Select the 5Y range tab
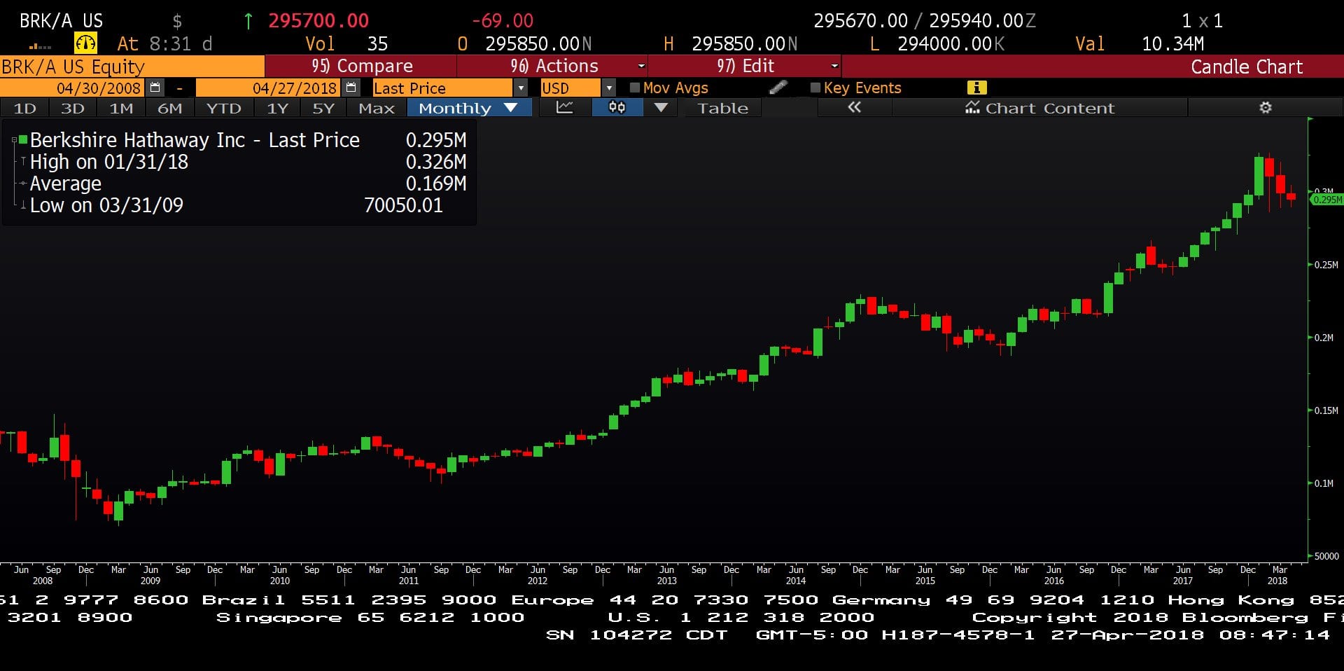Image resolution: width=1344 pixels, height=671 pixels. (x=323, y=108)
